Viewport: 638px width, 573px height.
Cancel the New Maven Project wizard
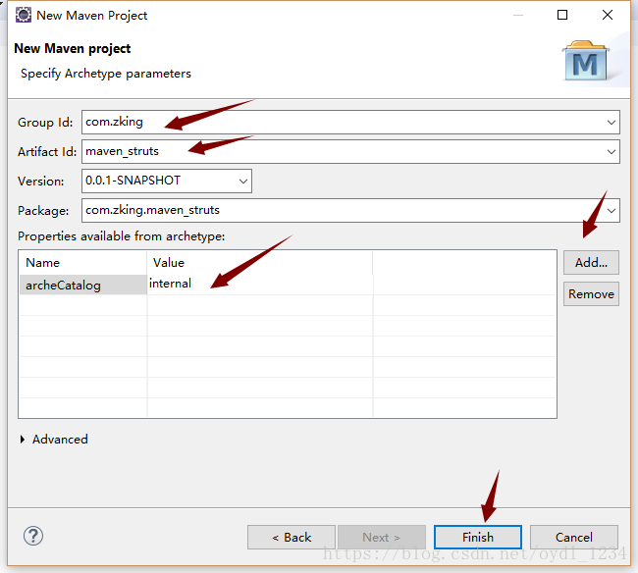tap(574, 538)
